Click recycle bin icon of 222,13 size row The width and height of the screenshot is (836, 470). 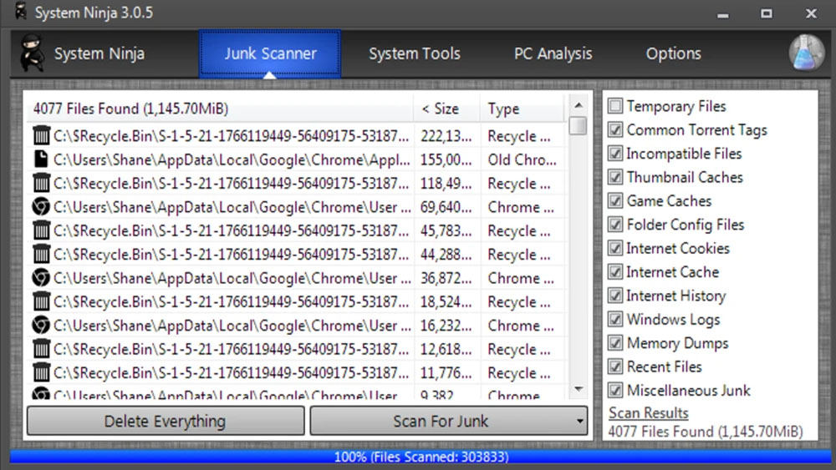(x=41, y=136)
